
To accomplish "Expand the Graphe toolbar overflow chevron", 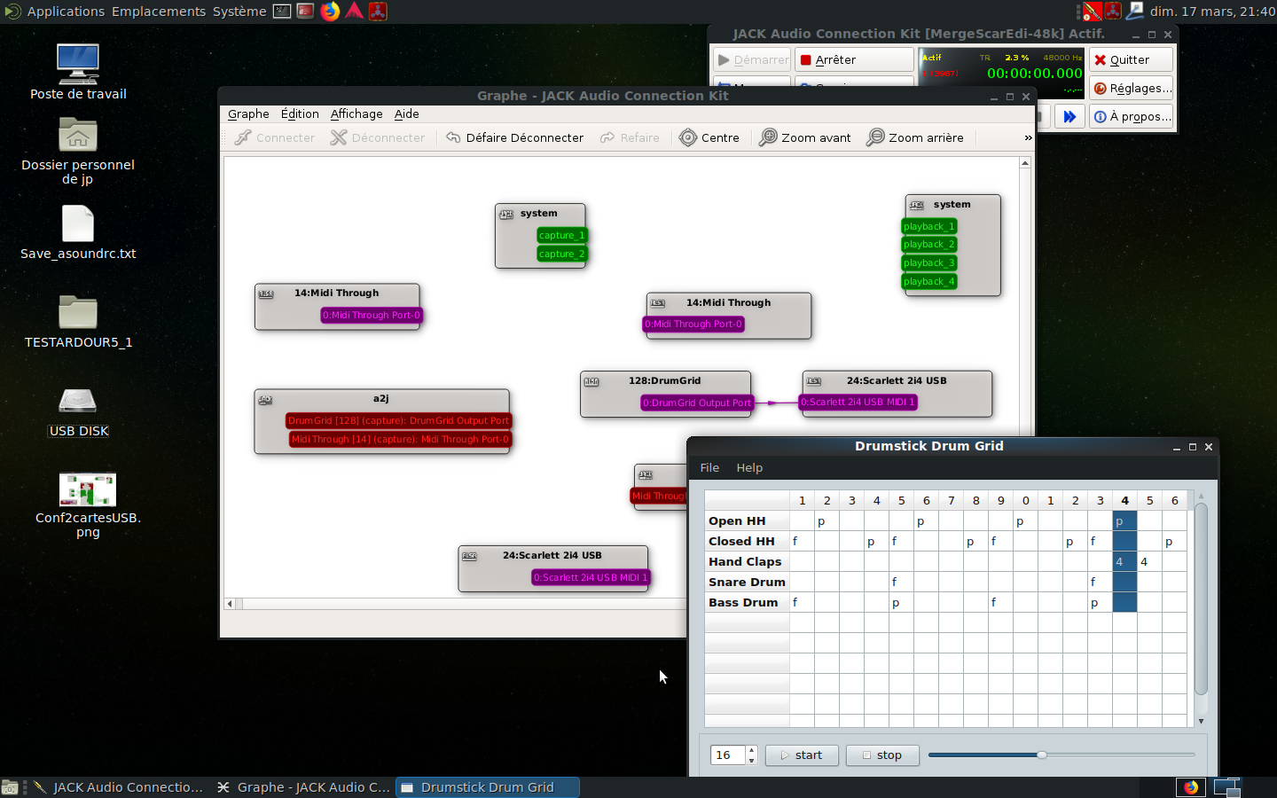I will tap(1028, 137).
